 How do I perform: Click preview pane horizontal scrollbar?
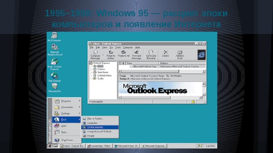tap(146, 97)
